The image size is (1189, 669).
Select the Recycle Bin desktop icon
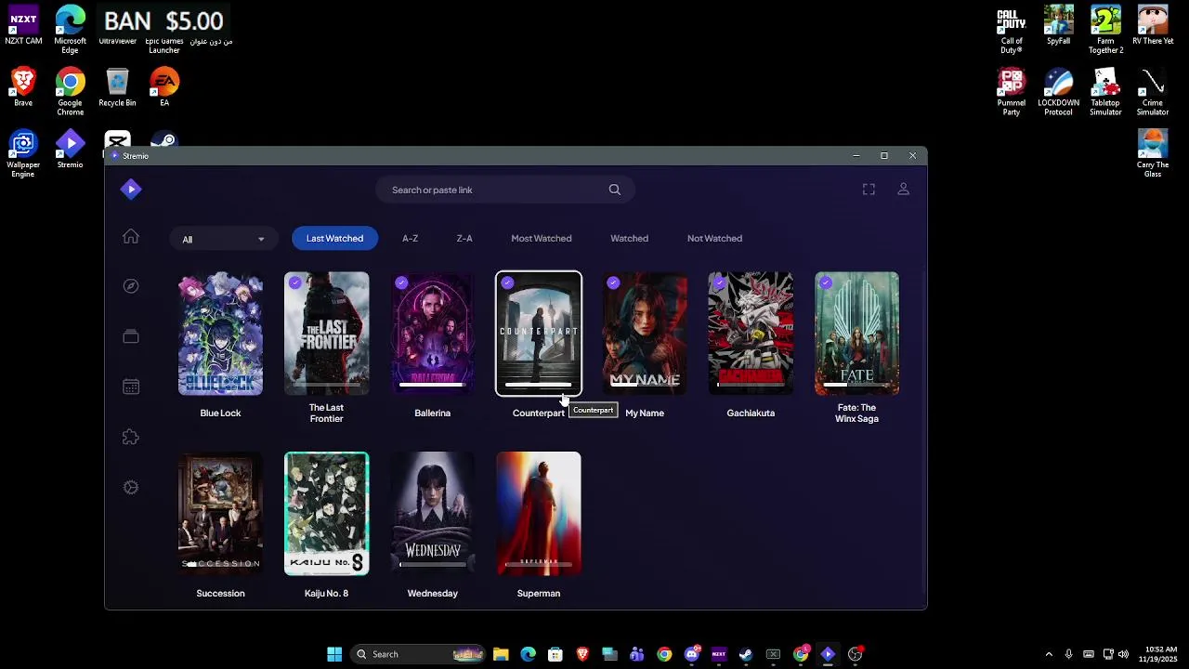click(117, 87)
